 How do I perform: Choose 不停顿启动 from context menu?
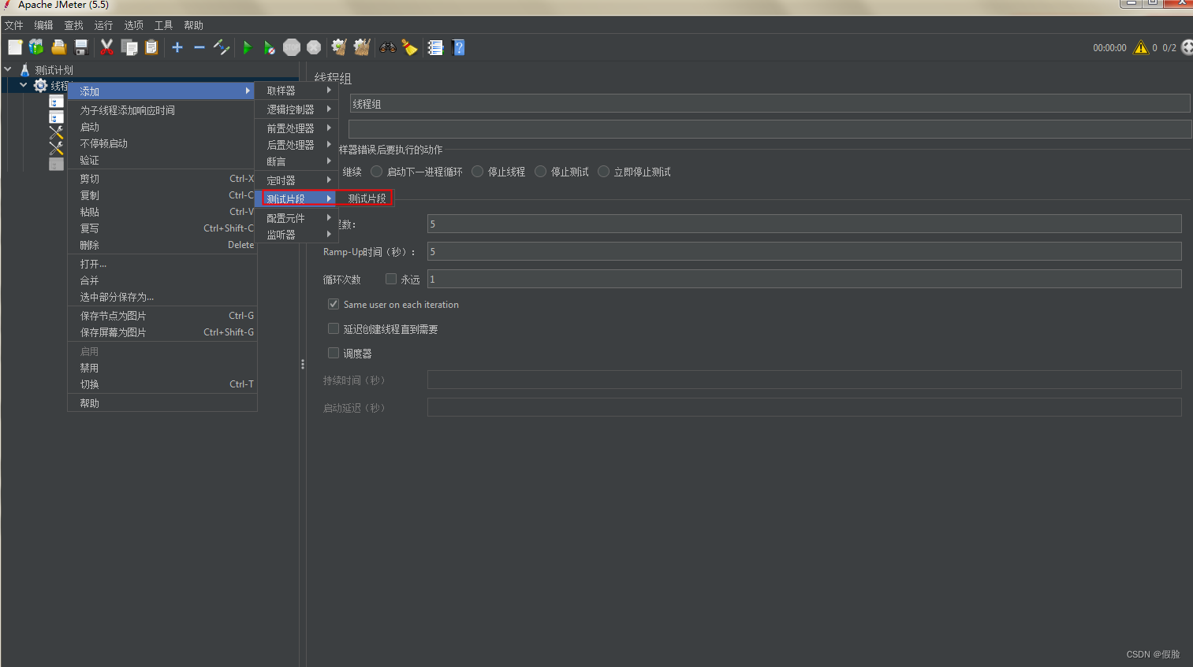click(162, 143)
